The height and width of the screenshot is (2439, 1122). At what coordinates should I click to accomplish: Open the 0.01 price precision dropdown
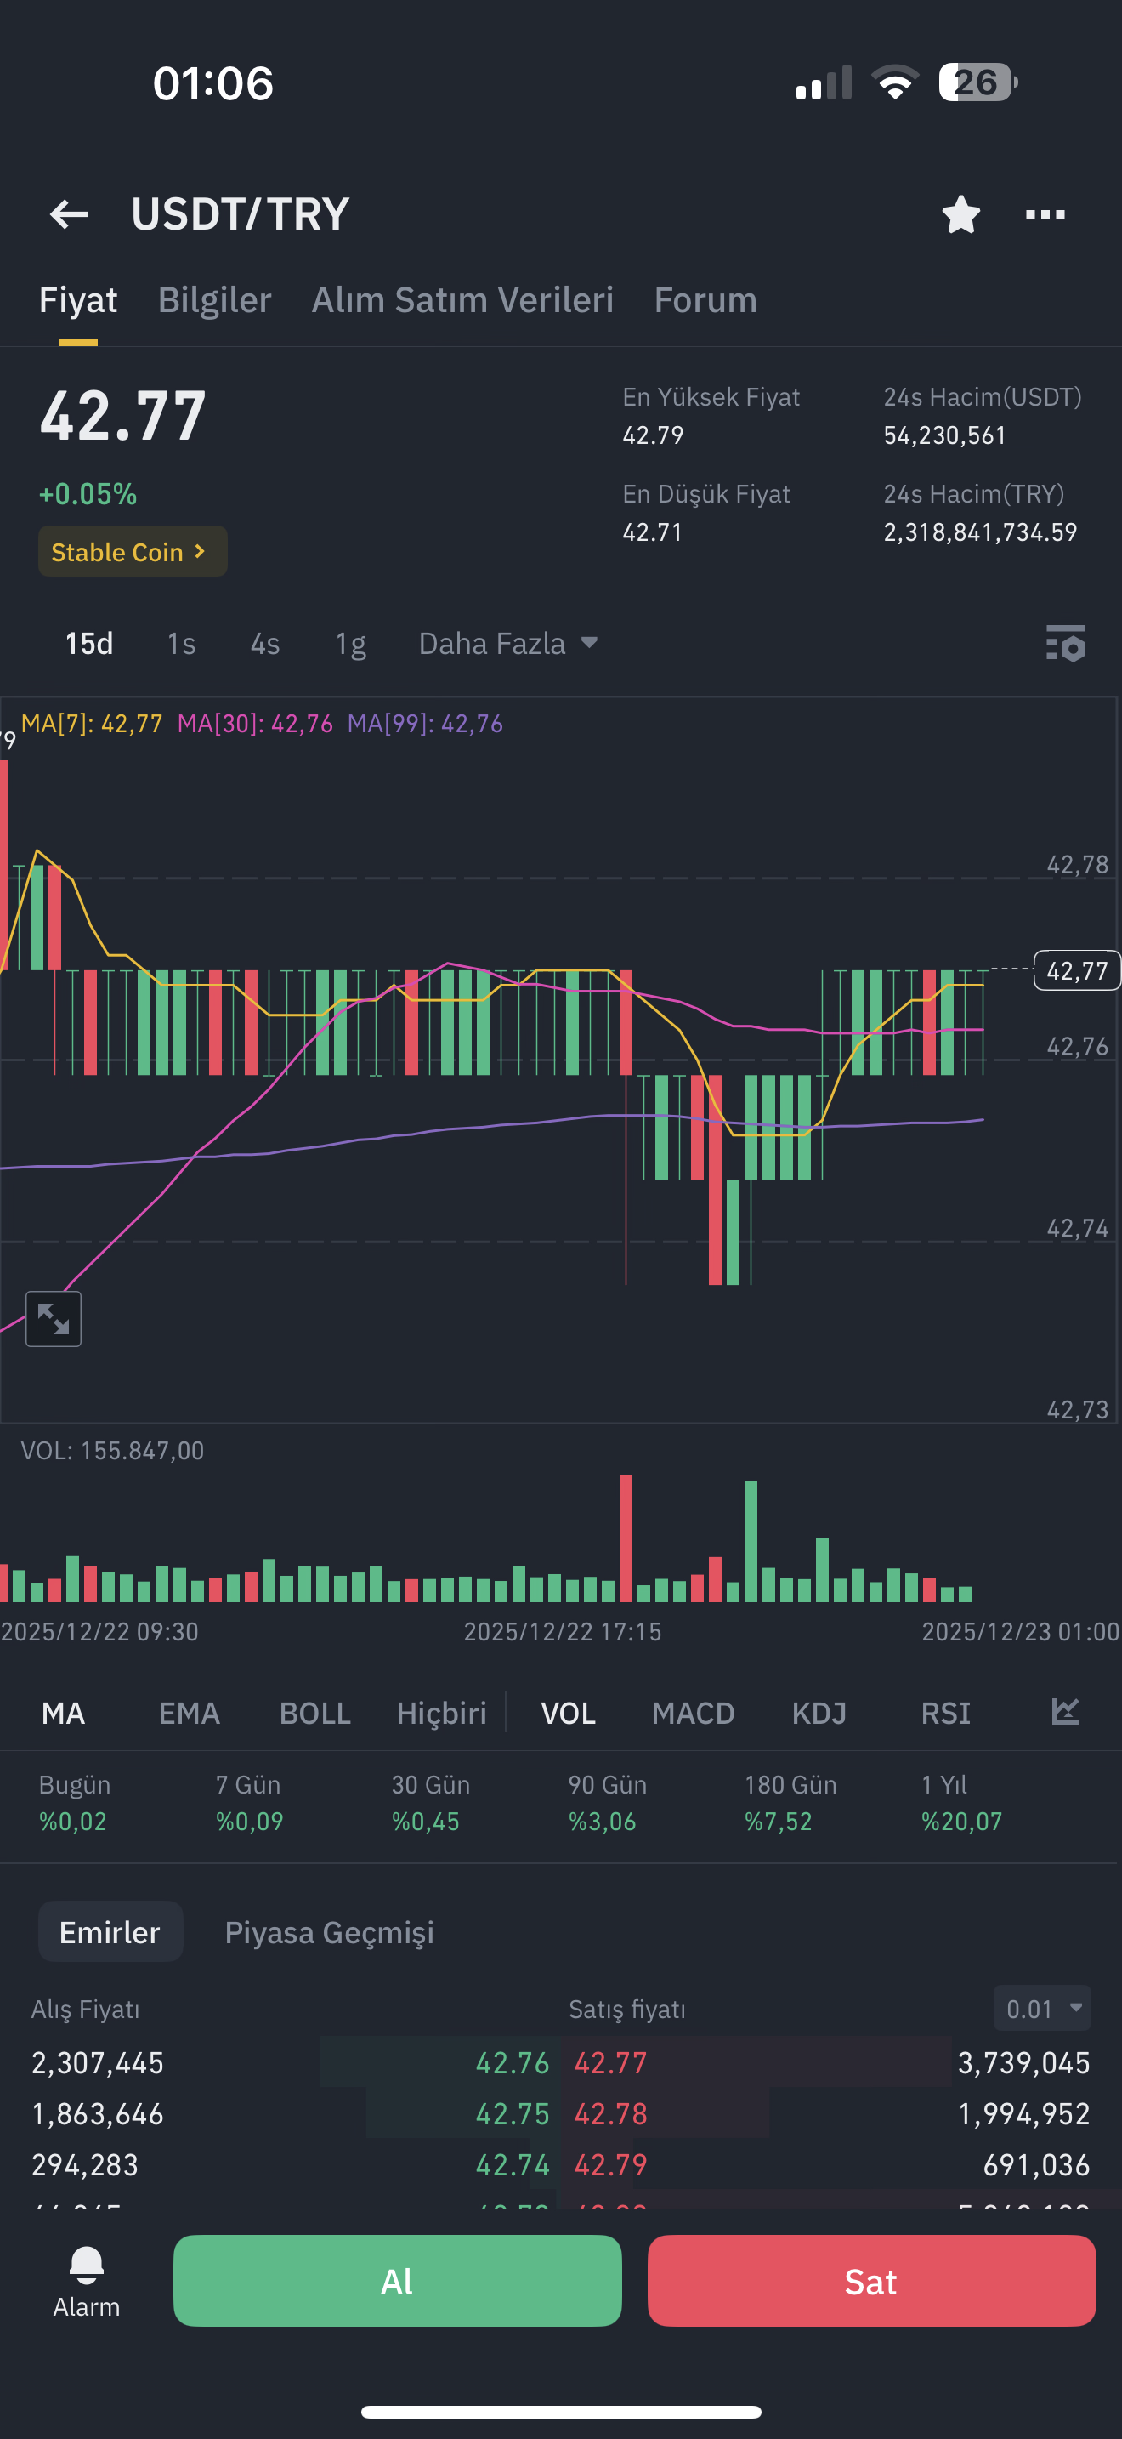pyautogui.click(x=1043, y=2010)
